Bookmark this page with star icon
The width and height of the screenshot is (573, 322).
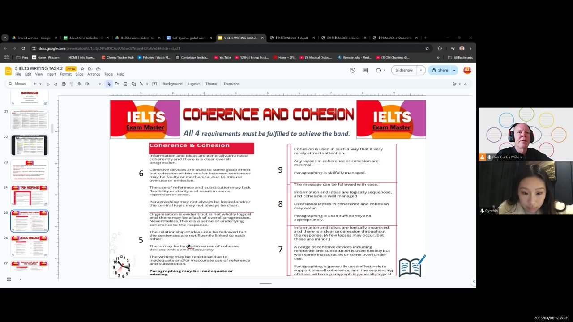(427, 48)
